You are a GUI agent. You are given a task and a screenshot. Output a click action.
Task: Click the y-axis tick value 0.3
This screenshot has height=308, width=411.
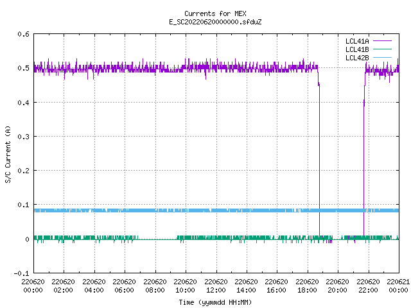coord(23,137)
